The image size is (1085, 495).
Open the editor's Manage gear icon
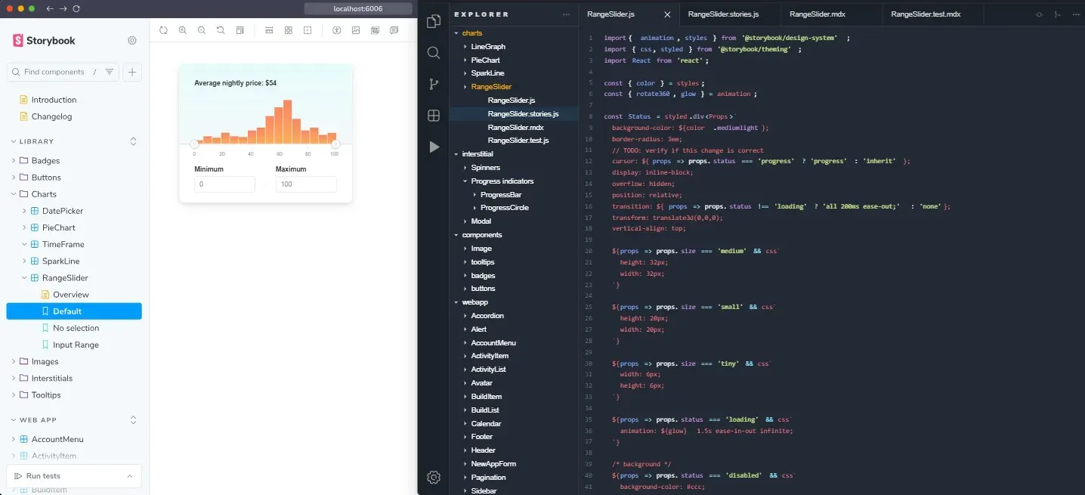[434, 477]
